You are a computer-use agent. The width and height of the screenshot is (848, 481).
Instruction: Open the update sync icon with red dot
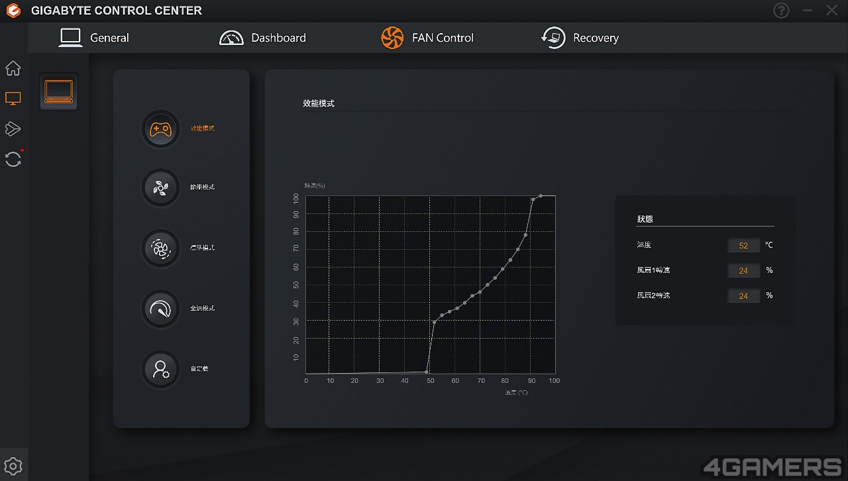tap(13, 159)
